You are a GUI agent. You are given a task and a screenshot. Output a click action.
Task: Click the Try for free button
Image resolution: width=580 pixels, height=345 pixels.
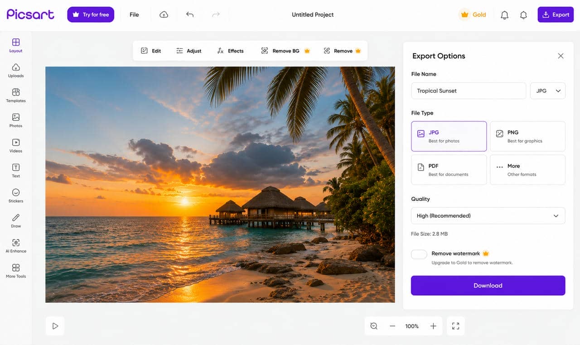91,14
